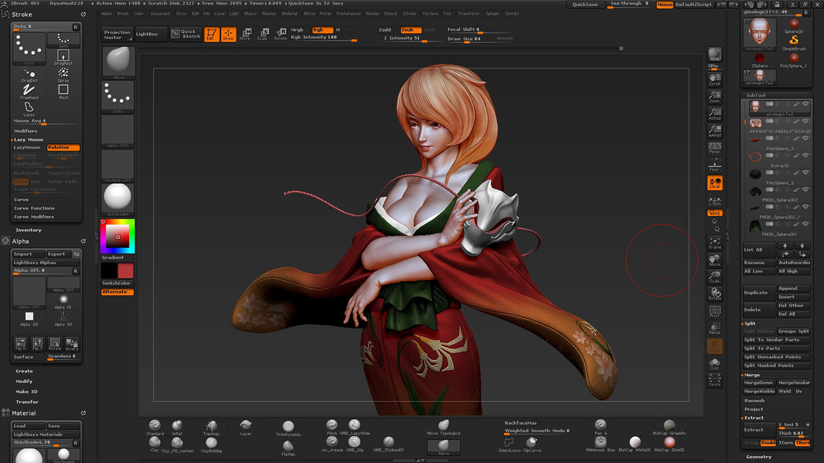Toggle L.Sym local symmetry
The width and height of the screenshot is (824, 463).
click(x=715, y=202)
